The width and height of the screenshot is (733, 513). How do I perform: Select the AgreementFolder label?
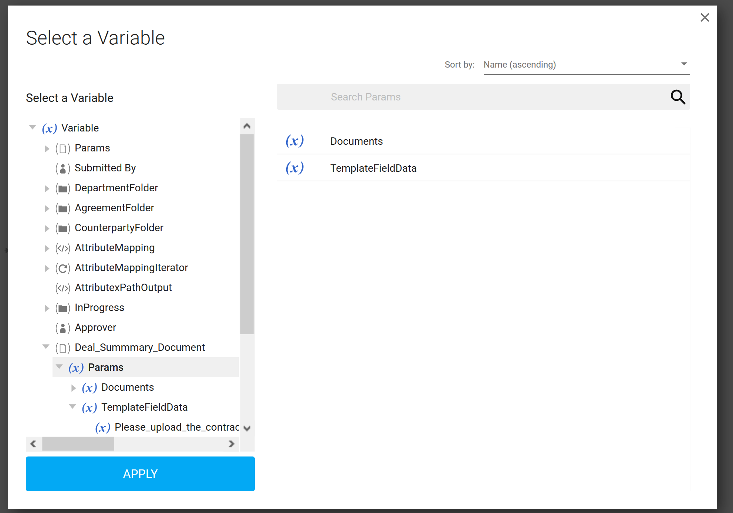114,208
